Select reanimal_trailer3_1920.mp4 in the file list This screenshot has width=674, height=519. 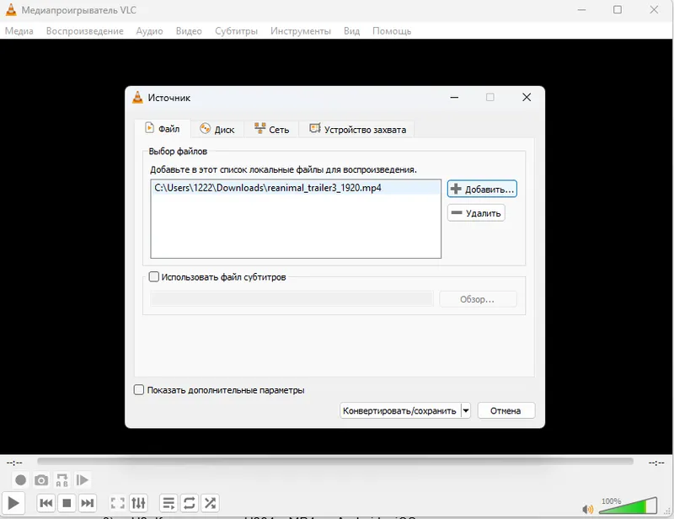[296, 188]
